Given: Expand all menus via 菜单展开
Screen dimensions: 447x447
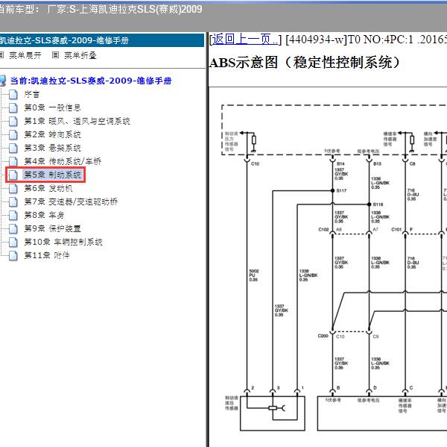Looking at the screenshot, I should click(25, 55).
